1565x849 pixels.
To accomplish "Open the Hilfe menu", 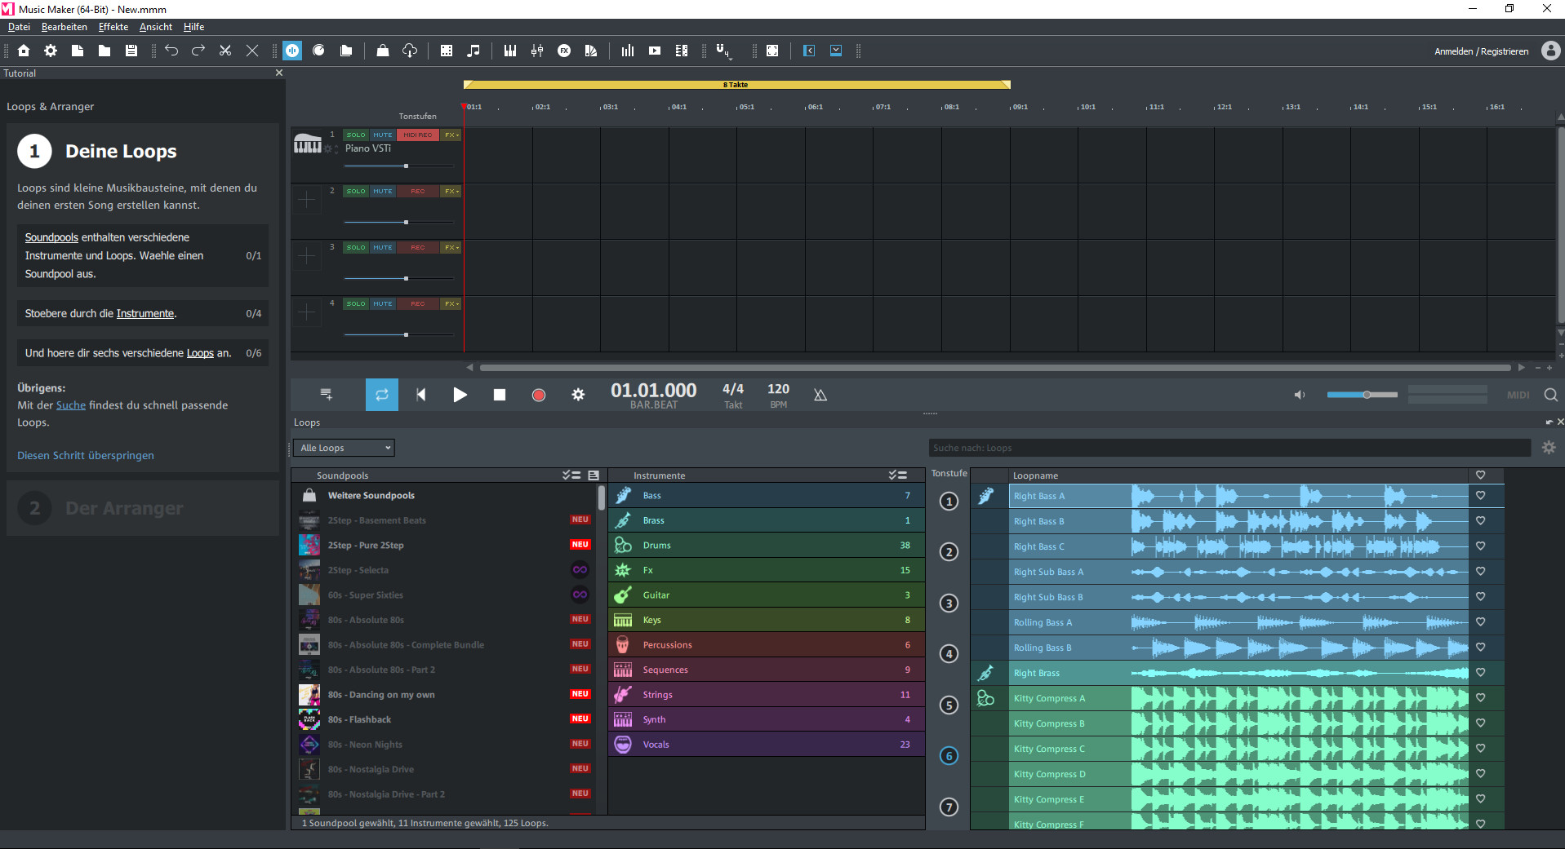I will (x=193, y=27).
